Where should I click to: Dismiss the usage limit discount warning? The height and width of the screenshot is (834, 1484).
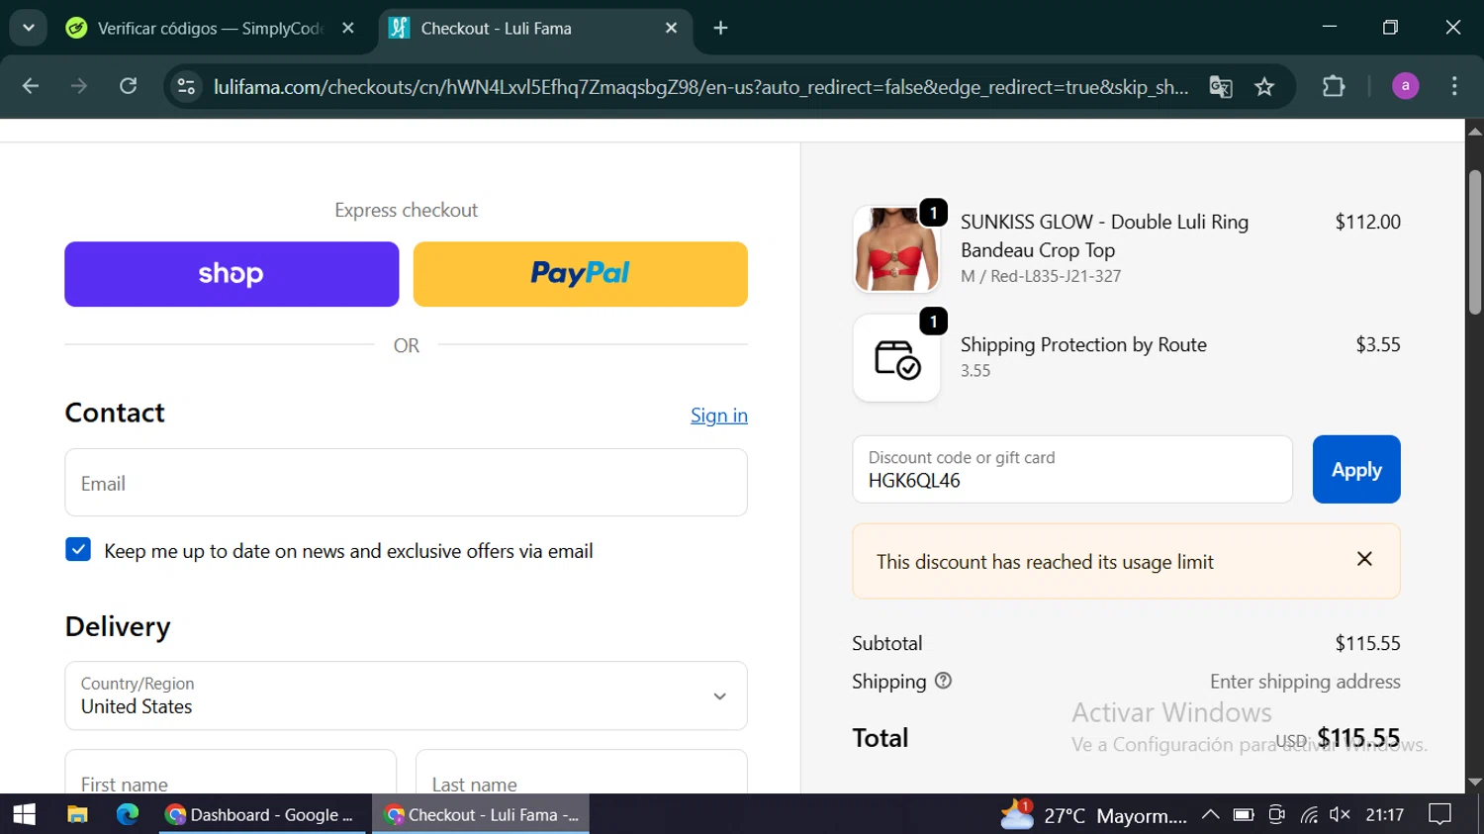click(x=1364, y=560)
